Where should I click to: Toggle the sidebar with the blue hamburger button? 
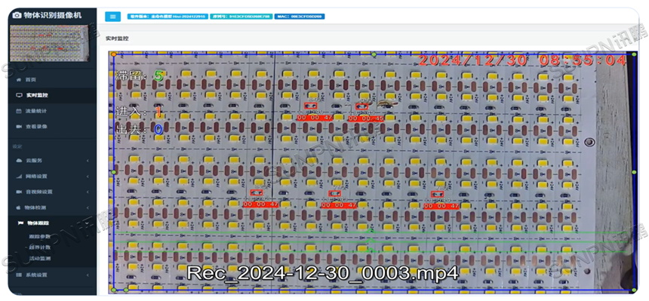point(112,17)
